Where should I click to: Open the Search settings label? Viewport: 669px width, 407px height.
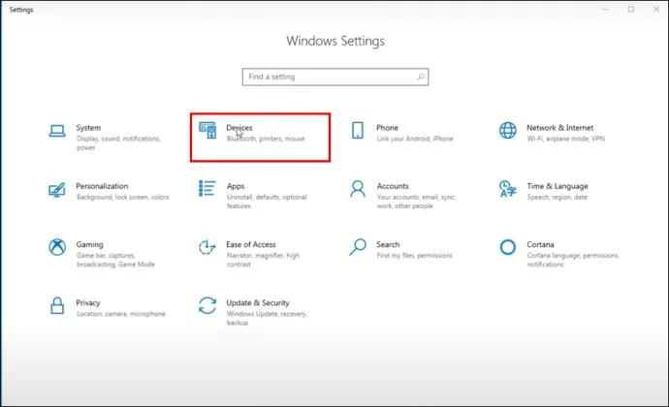coord(388,244)
